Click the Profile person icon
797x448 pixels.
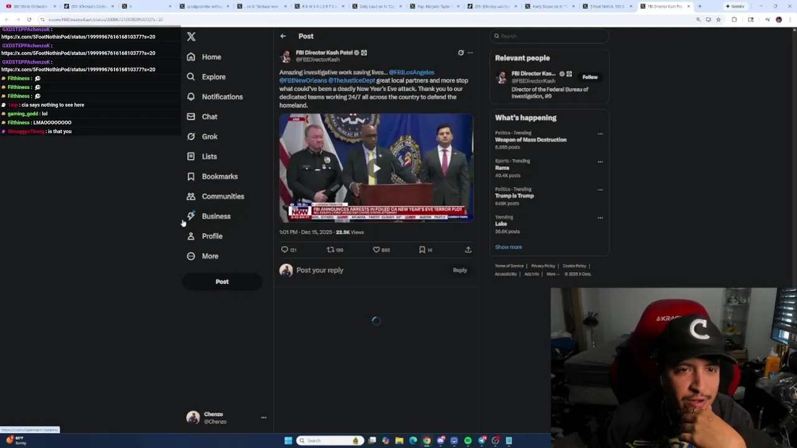click(191, 236)
